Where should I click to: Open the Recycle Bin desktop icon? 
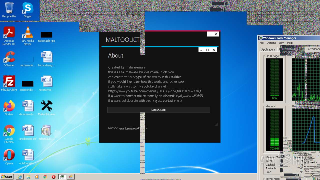coord(9,10)
